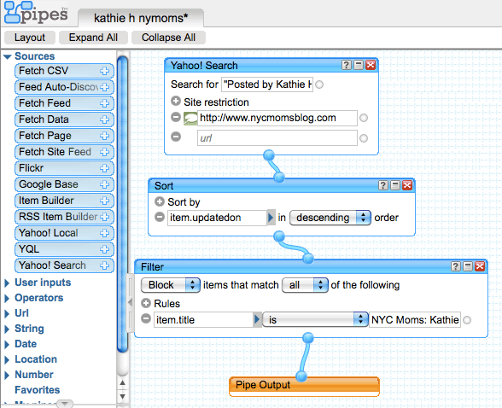The width and height of the screenshot is (502, 408).
Task: Expand the Location category
Action: pyautogui.click(x=7, y=359)
